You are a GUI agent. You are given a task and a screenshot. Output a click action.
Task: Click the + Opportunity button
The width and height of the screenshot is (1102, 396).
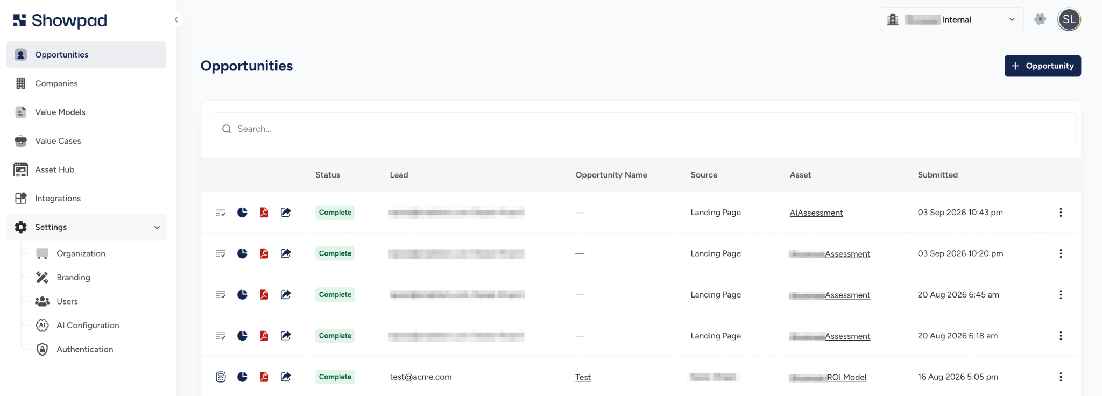click(x=1042, y=66)
